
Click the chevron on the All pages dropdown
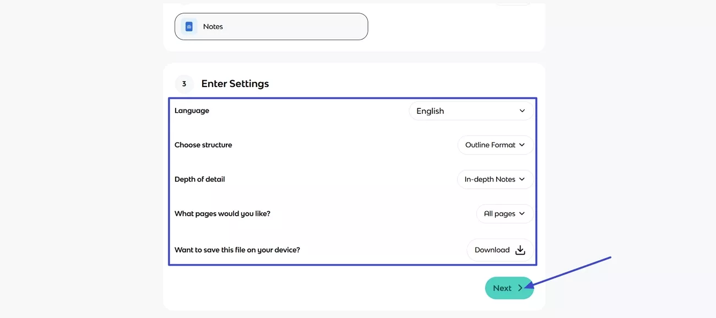(521, 213)
